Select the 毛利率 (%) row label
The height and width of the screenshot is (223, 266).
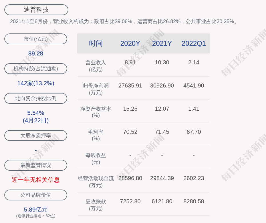coord(96,135)
